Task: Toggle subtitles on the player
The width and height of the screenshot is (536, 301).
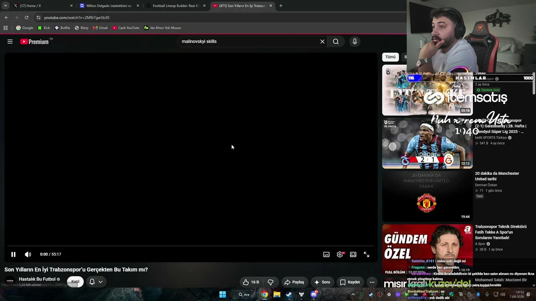Action: pos(326,254)
